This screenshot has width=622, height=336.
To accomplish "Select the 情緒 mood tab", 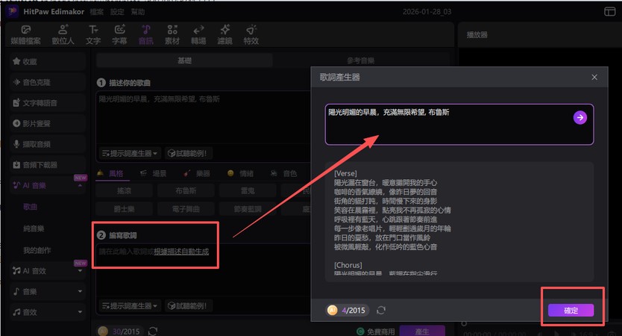I will [x=240, y=173].
